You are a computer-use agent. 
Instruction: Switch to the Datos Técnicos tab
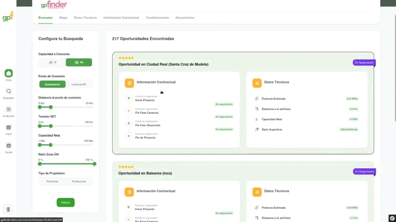(85, 18)
